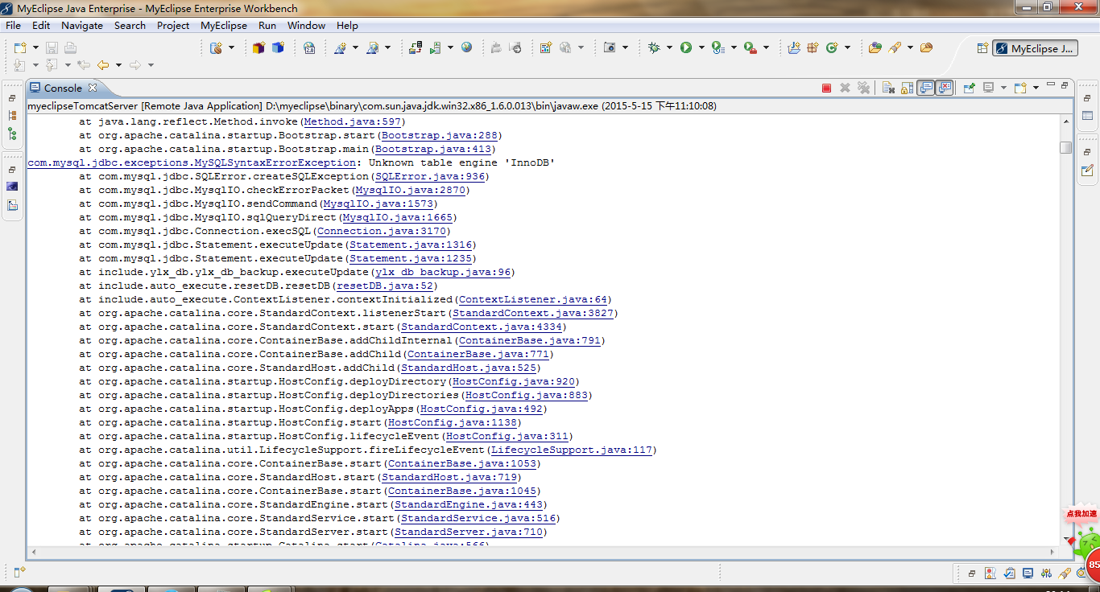Expand the Debug icon dropdown arrow
The height and width of the screenshot is (592, 1100).
pos(669,47)
